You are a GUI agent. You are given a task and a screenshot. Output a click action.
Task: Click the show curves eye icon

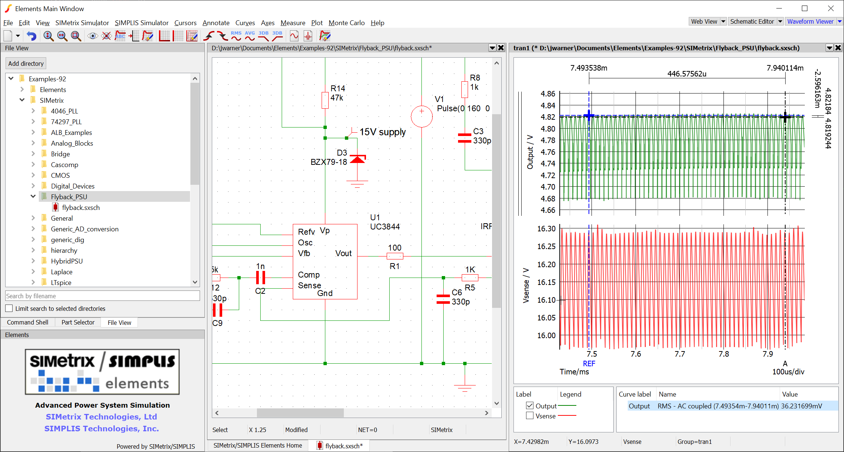coord(92,36)
